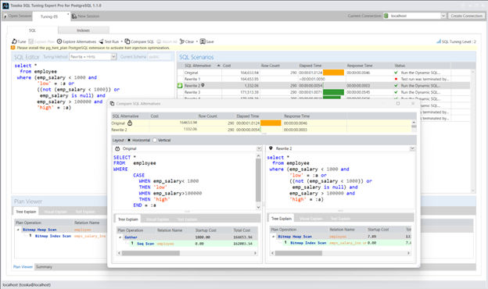The width and height of the screenshot is (488, 289).
Task: Sort compare table by Cost column header
Action: [x=173, y=116]
